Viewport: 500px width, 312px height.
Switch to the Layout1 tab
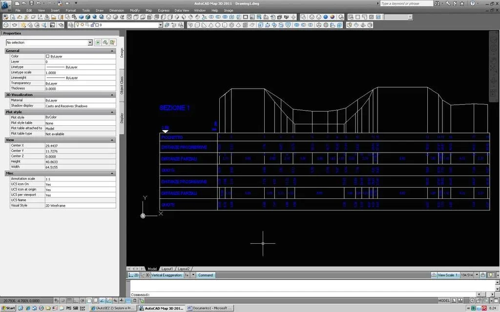pyautogui.click(x=167, y=269)
